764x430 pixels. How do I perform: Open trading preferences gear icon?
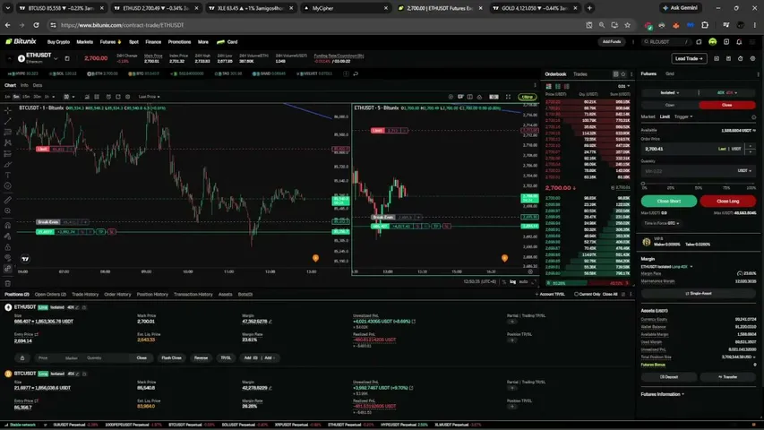(752, 58)
